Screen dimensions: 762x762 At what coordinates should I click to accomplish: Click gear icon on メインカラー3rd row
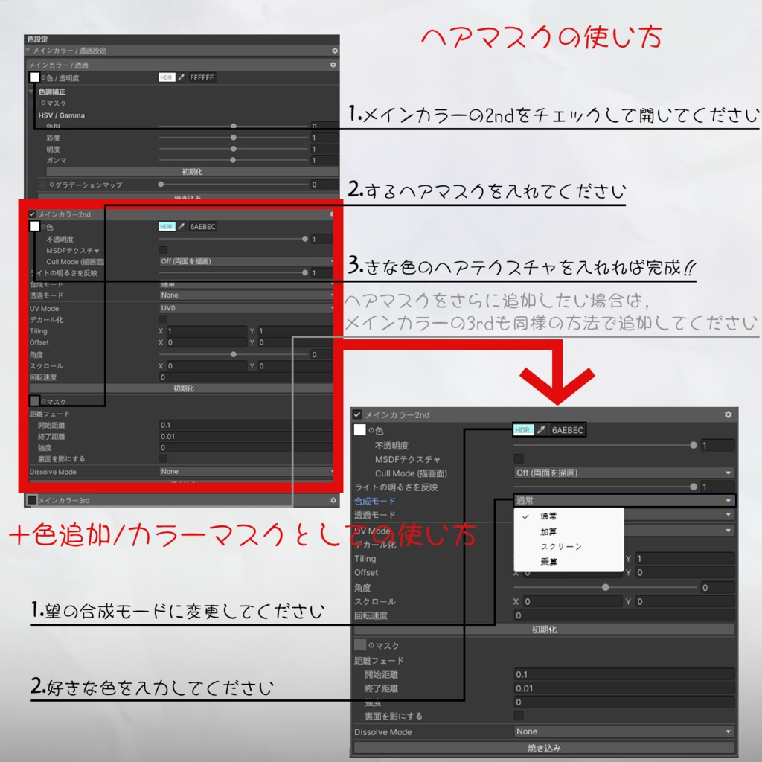point(333,500)
